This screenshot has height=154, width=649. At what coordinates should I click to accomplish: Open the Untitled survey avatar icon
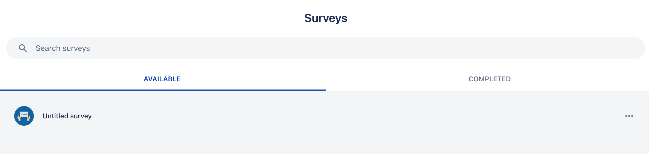pyautogui.click(x=24, y=116)
